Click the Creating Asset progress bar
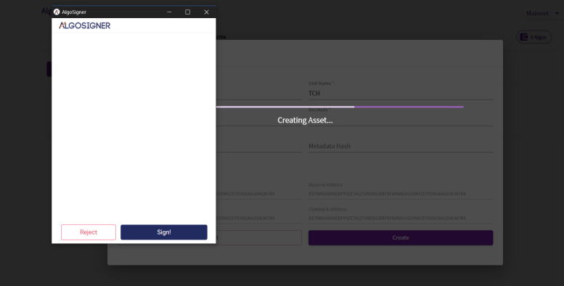Image resolution: width=564 pixels, height=286 pixels. tap(340, 107)
